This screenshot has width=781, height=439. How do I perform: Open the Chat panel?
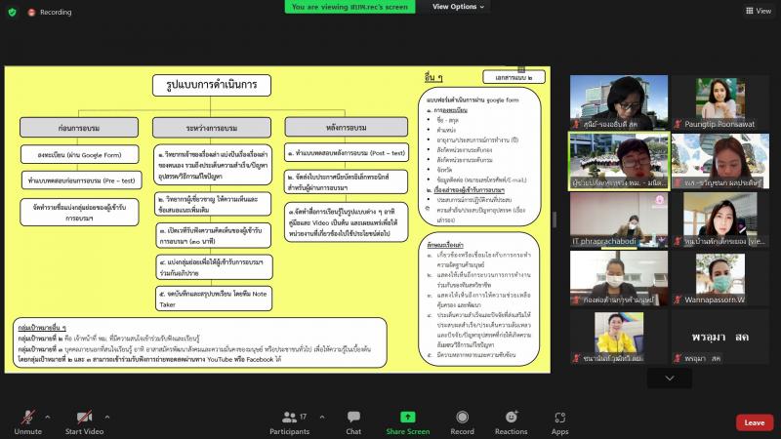[x=353, y=422]
